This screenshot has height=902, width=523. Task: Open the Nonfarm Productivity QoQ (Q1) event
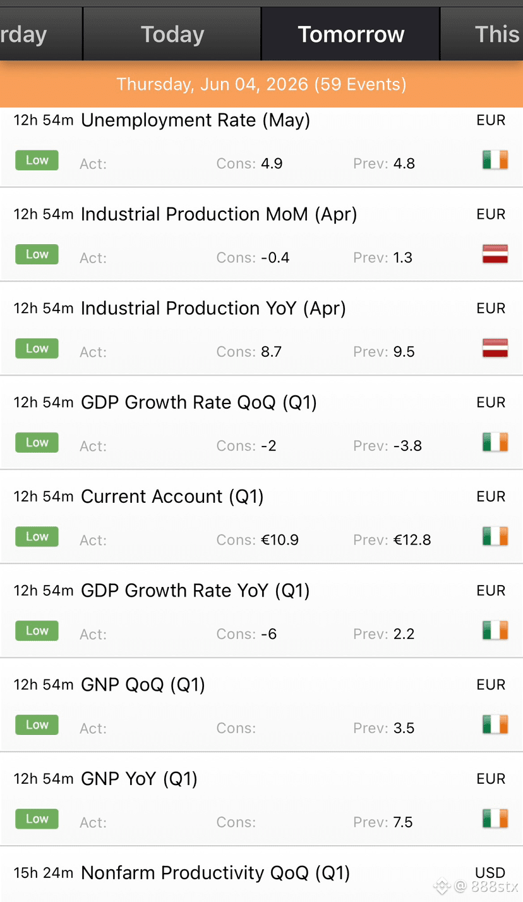click(x=261, y=874)
